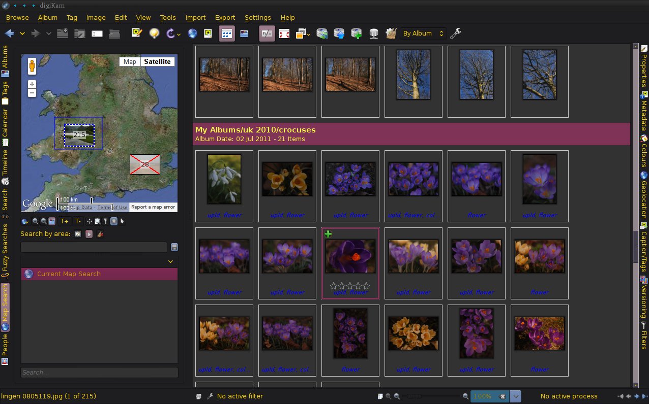Open the Browse menu
649x404 pixels.
click(17, 17)
